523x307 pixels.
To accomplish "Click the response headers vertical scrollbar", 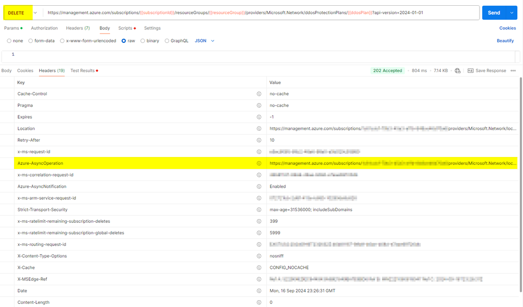I will tap(521, 185).
